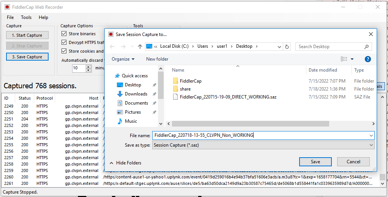The width and height of the screenshot is (388, 197).
Task: Open Pictures in navigation pane
Action: [133, 112]
